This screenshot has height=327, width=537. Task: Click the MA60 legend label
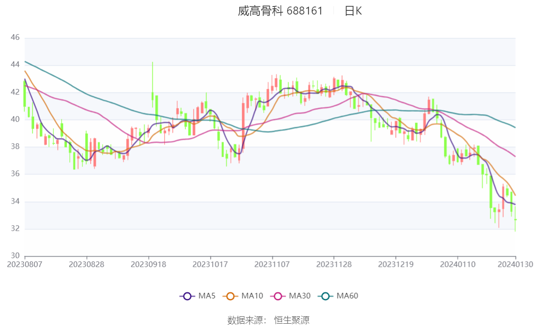347,296
